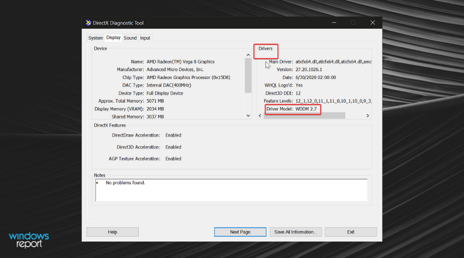Click Drivers panel scroll left arrow

[260, 116]
